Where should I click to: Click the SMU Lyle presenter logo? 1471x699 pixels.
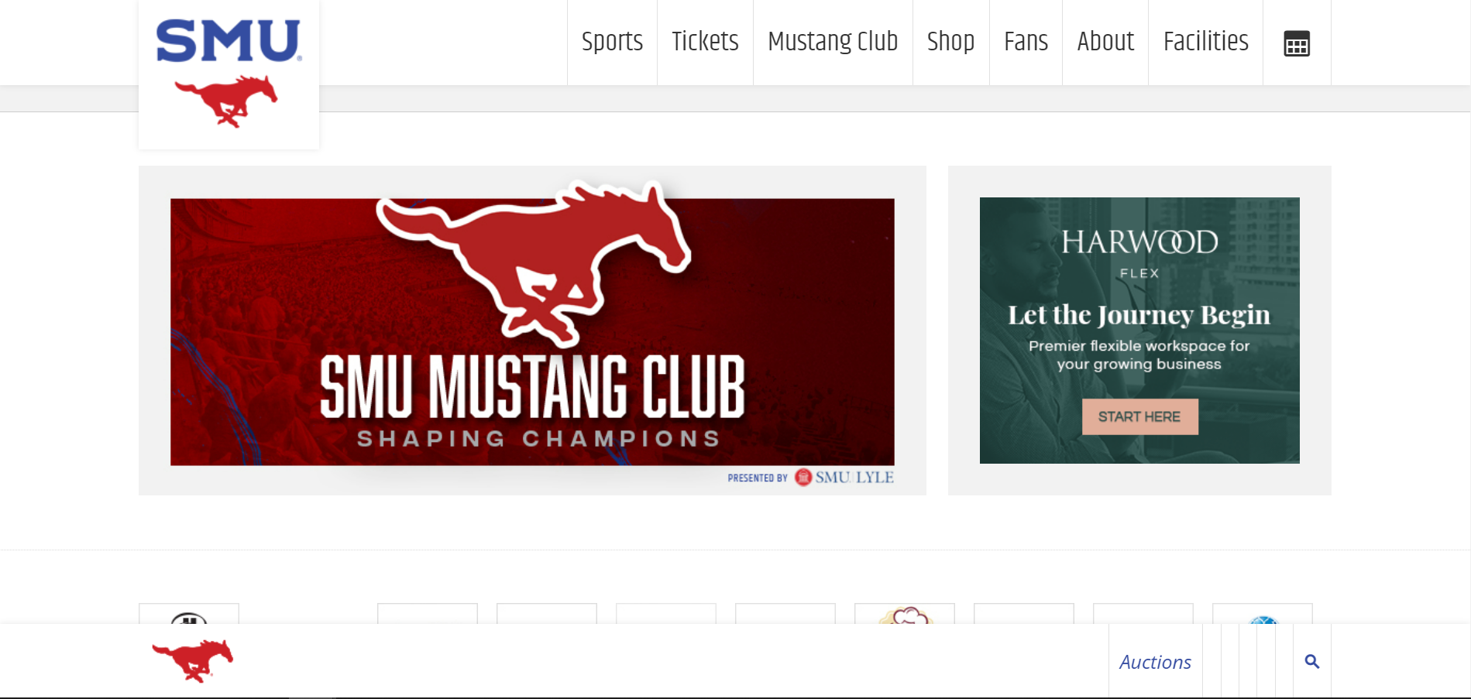844,478
